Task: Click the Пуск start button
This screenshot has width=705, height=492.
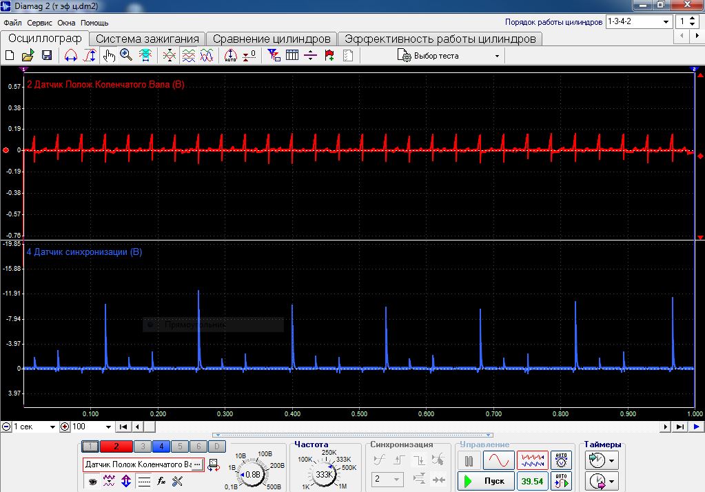Action: pyautogui.click(x=486, y=481)
